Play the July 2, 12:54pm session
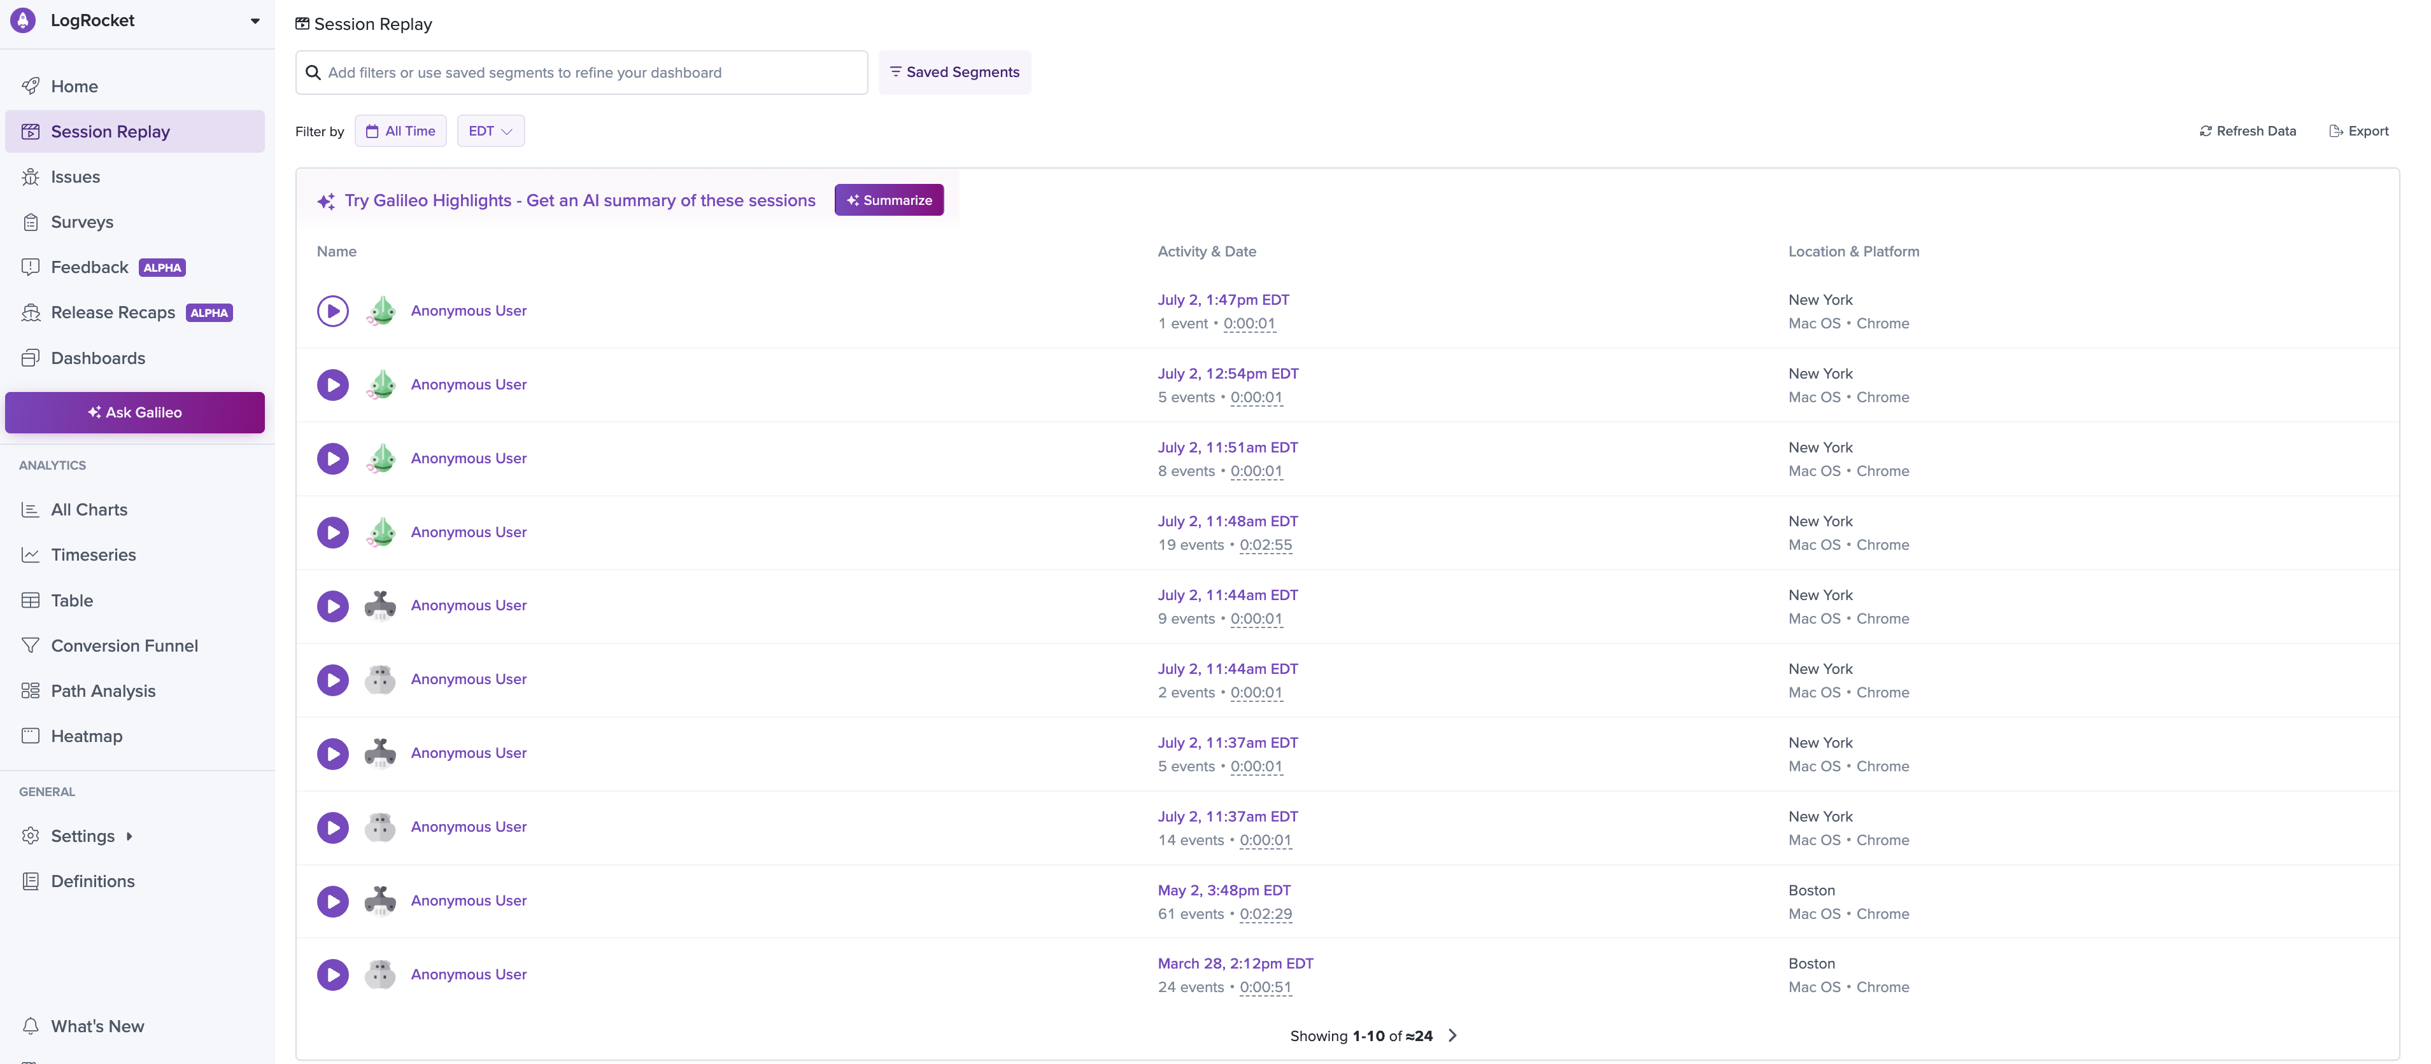The height and width of the screenshot is (1064, 2431). [x=332, y=385]
